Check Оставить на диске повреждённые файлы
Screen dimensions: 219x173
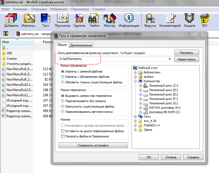point(93,131)
